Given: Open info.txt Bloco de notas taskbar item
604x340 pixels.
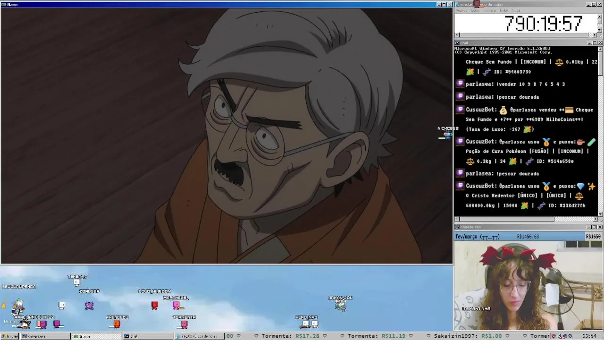Looking at the screenshot, I should [x=199, y=336].
